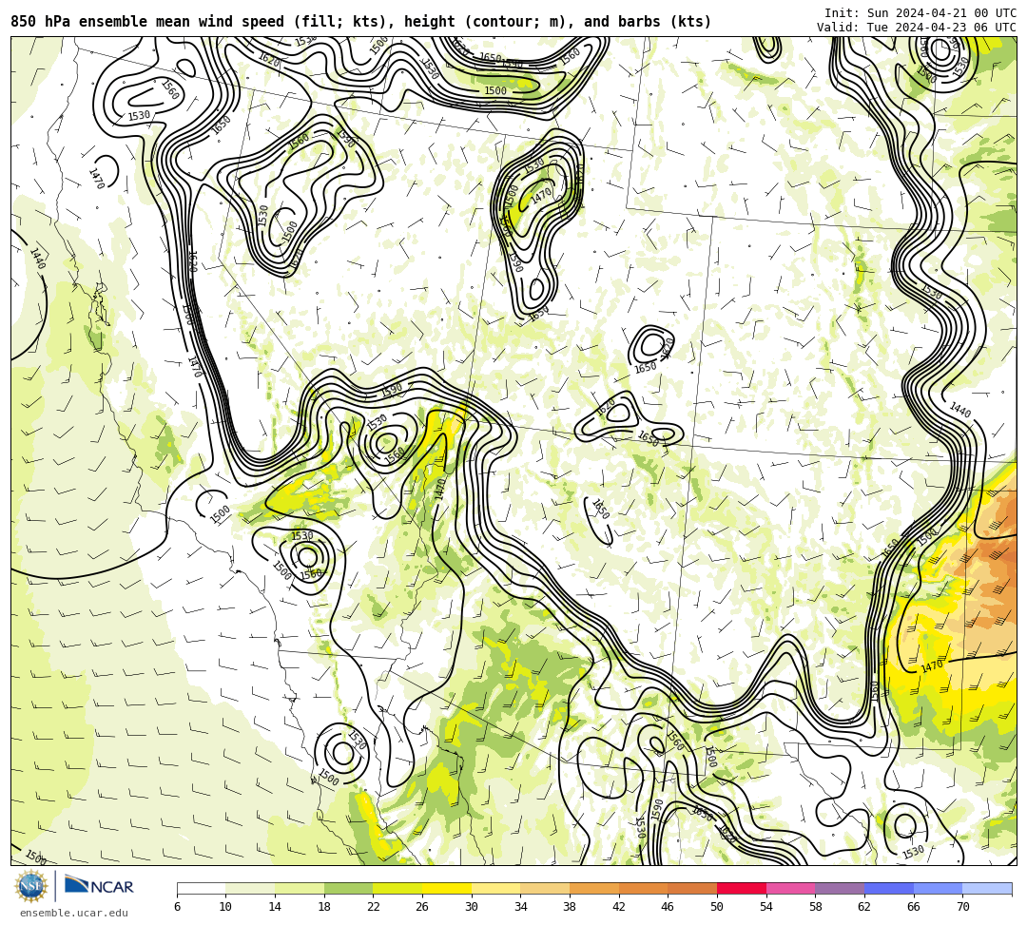
Task: Click the colorbar tick label 58
Action: (815, 907)
